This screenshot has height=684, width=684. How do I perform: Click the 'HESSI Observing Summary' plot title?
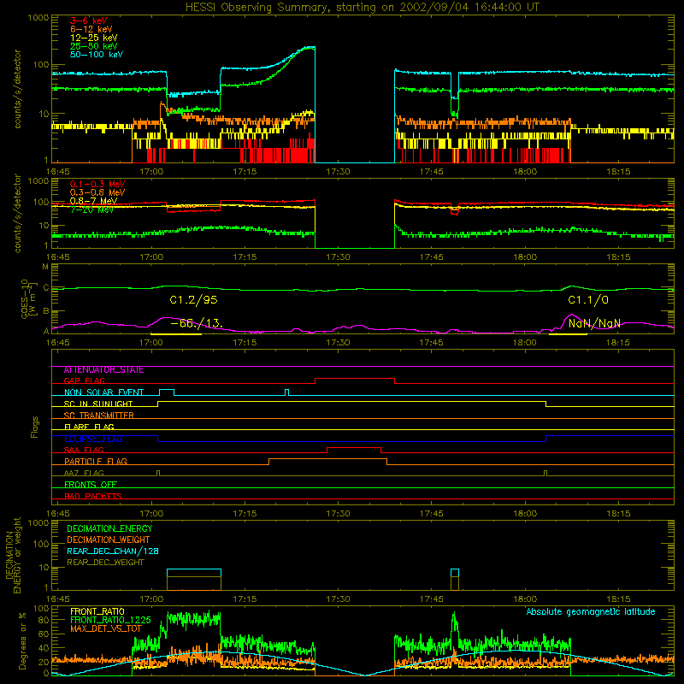pyautogui.click(x=363, y=8)
